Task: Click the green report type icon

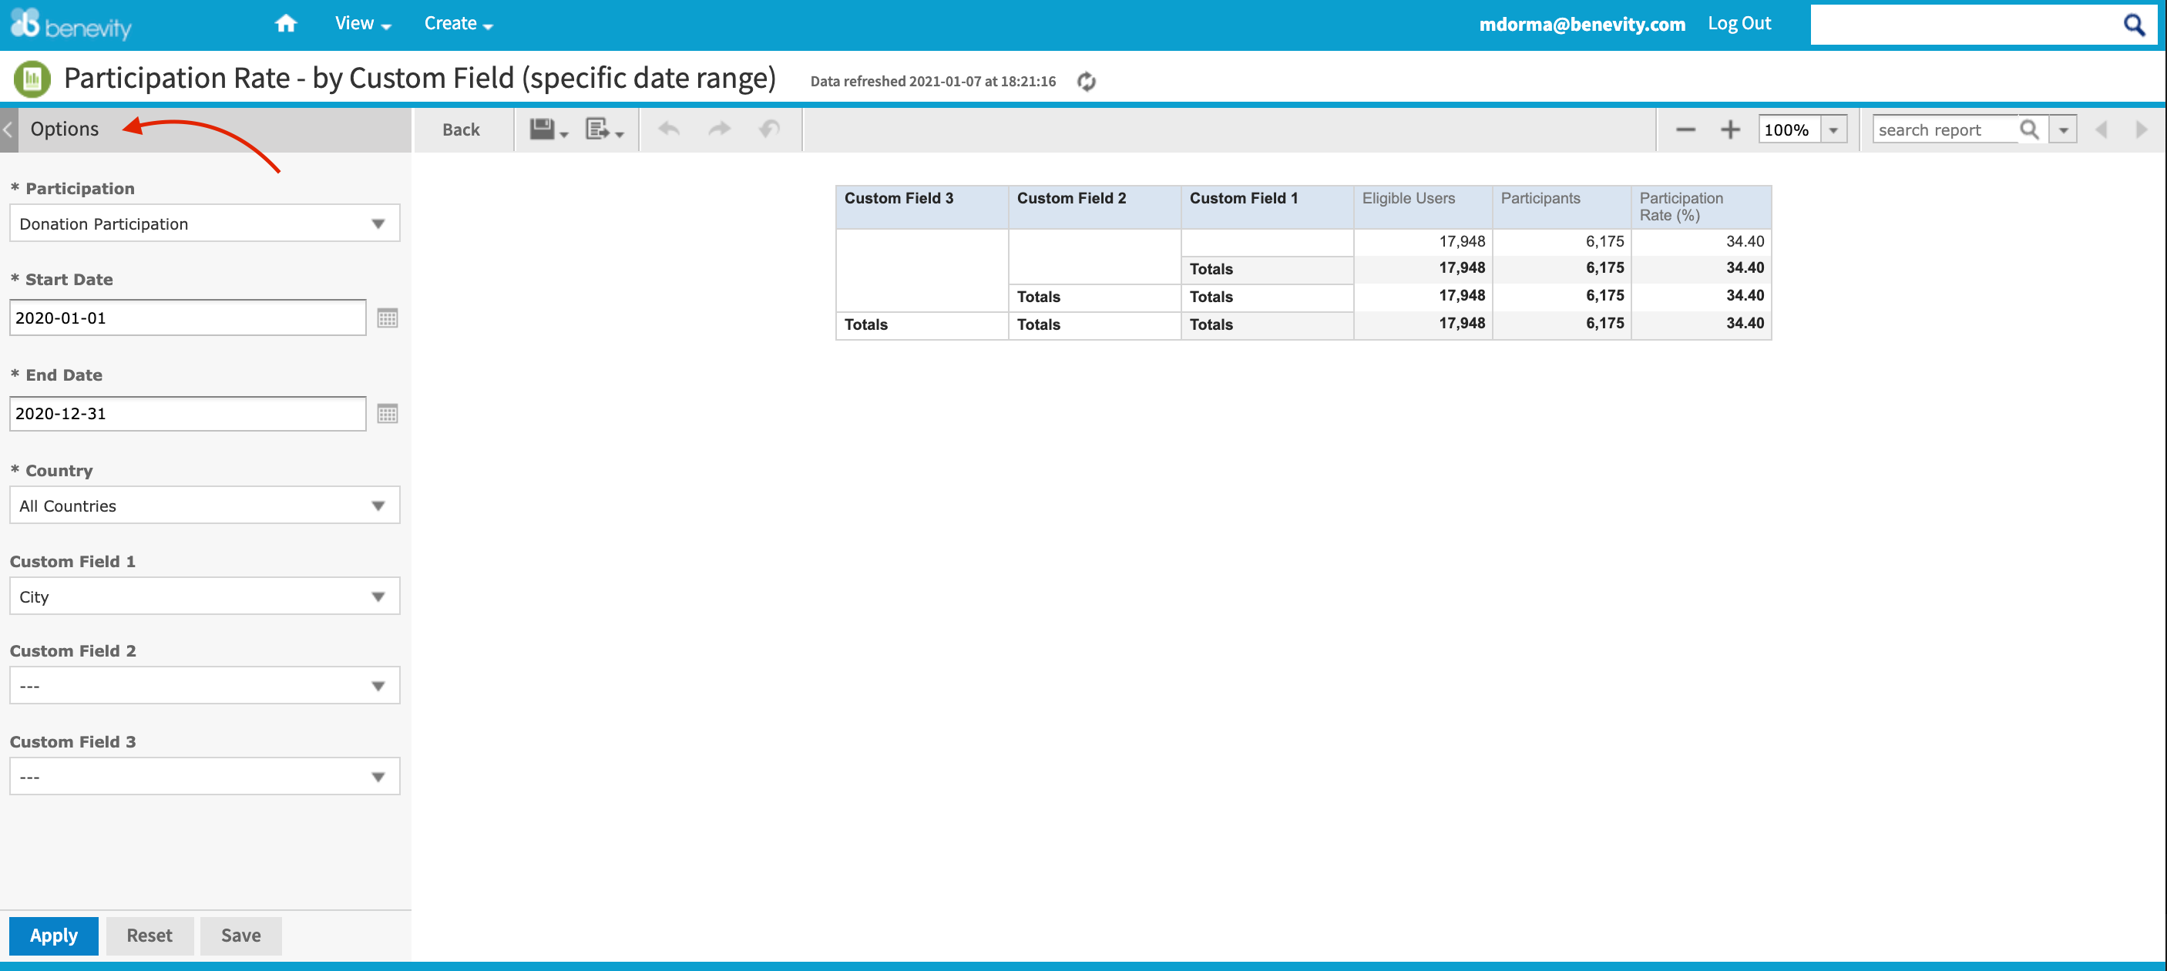Action: click(32, 79)
